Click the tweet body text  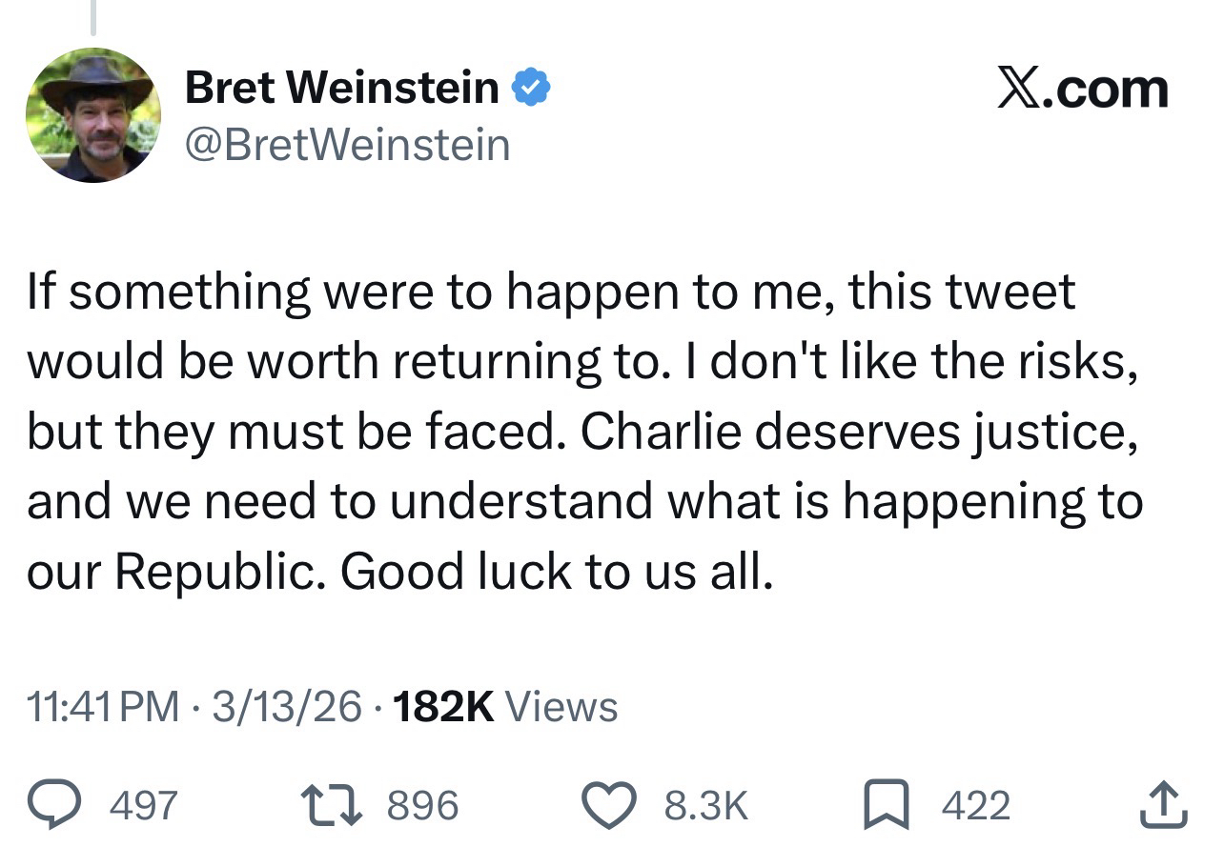click(581, 431)
